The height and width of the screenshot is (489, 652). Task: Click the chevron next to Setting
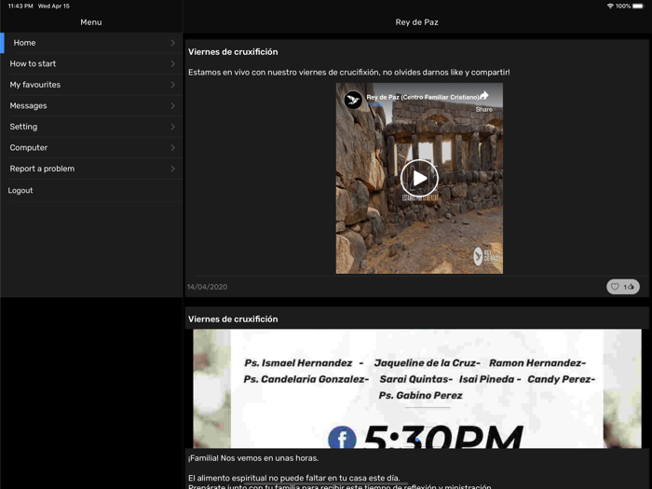[x=172, y=127]
